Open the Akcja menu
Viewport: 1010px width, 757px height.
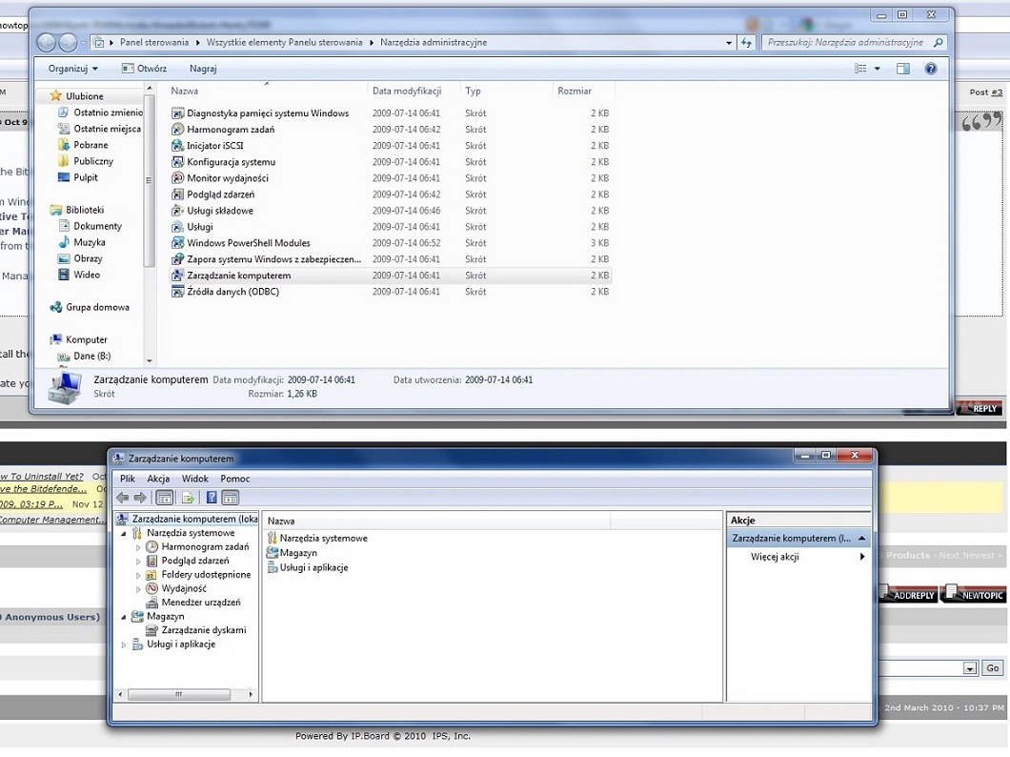click(x=158, y=479)
